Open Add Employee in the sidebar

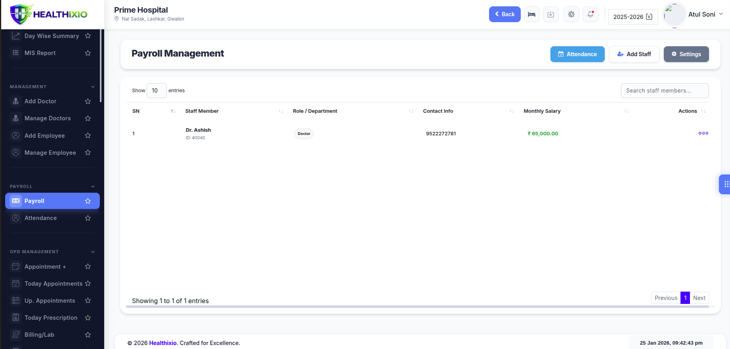coord(52,135)
